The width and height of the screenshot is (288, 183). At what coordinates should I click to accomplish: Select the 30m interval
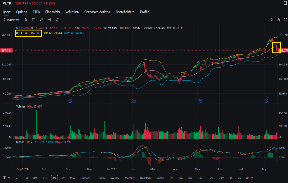pyautogui.click(x=221, y=178)
